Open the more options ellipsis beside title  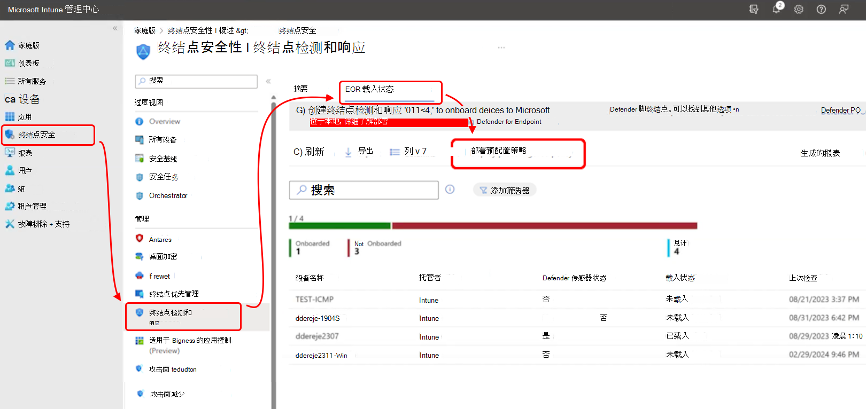pos(501,48)
